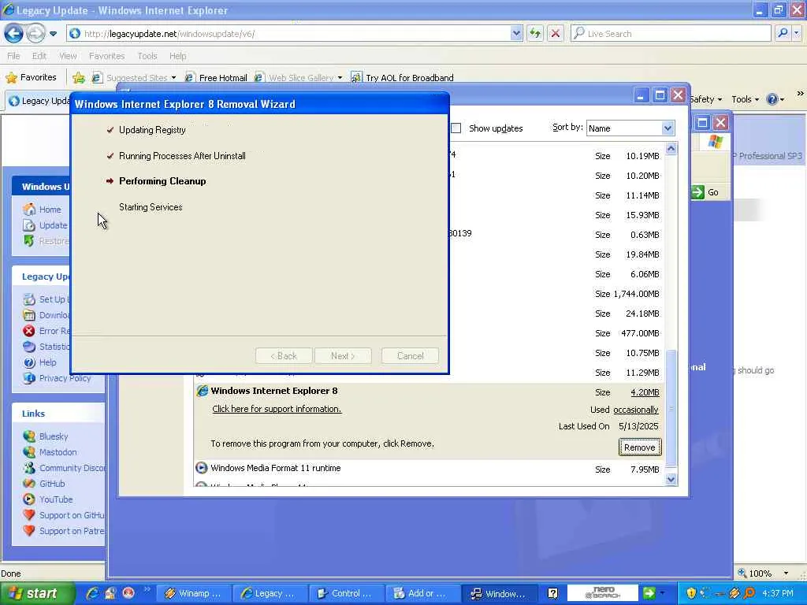The height and width of the screenshot is (605, 807).
Task: Expand Web Slice Gallery dropdown
Action: (340, 78)
